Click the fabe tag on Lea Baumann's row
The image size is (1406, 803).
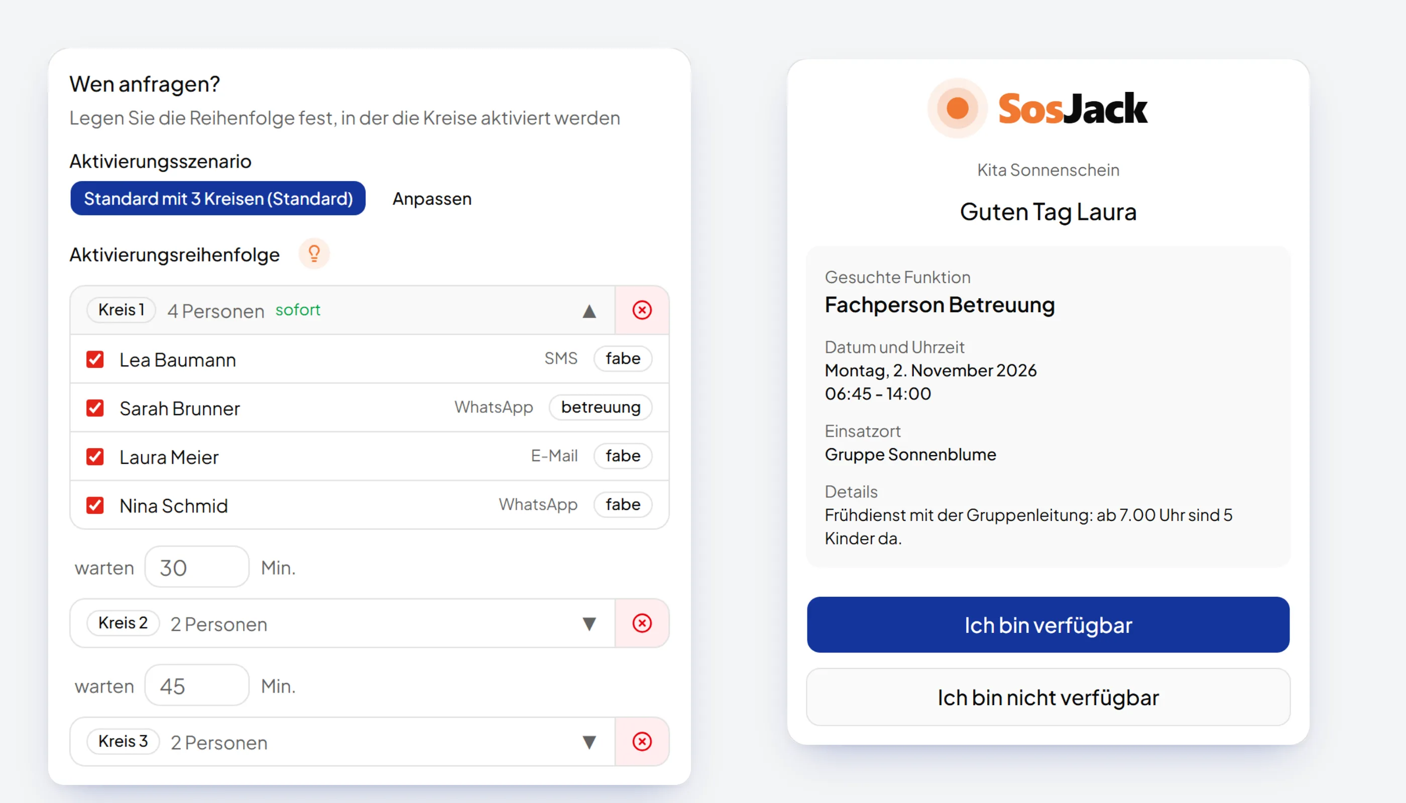click(623, 358)
